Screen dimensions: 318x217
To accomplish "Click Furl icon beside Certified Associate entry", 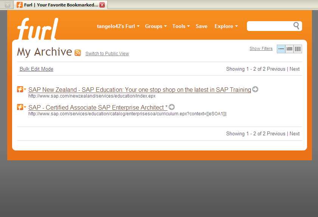I will click(x=20, y=107).
